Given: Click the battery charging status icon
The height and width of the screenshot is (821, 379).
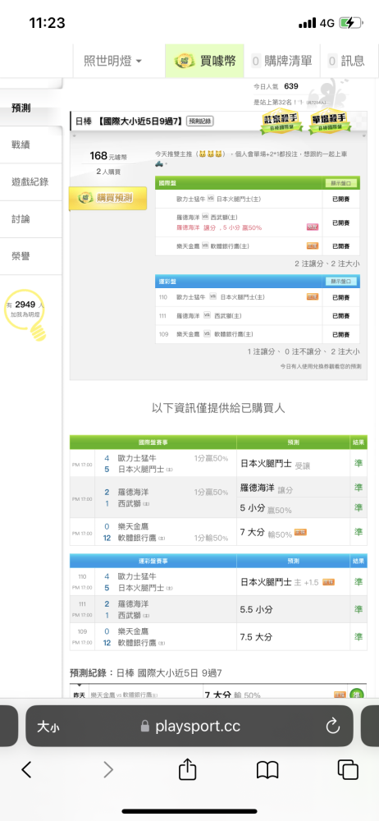Looking at the screenshot, I should pyautogui.click(x=350, y=23).
